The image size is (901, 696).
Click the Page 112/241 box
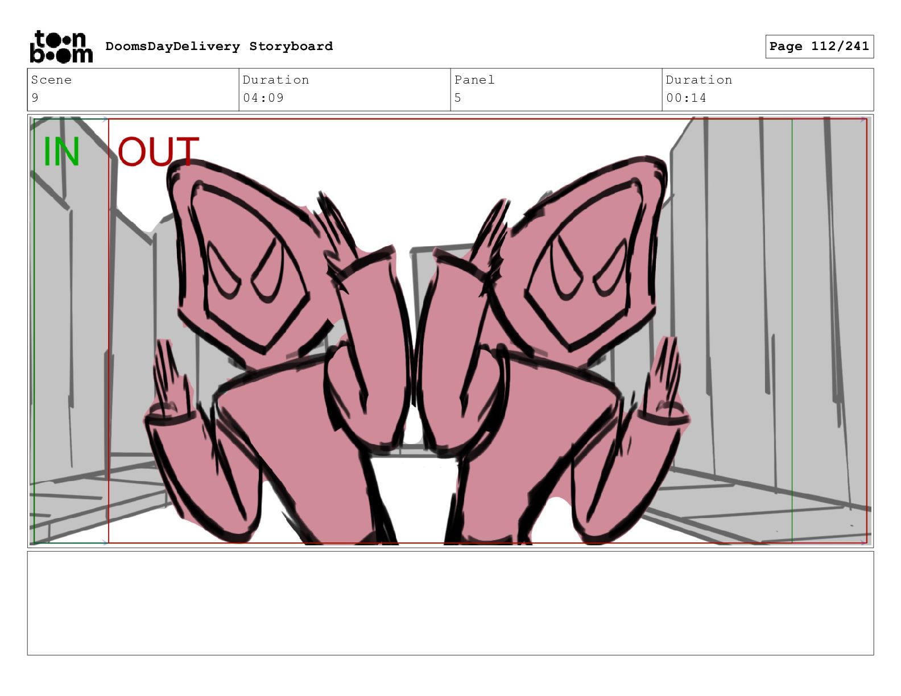click(819, 46)
